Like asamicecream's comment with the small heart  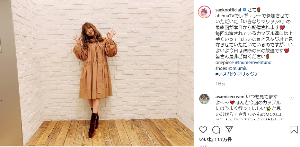click(x=291, y=99)
